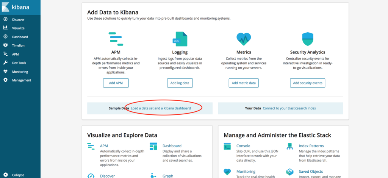Viewport: 388px width, 178px height.
Task: Select the Monitoring label in the sidebar menu
Action: [20, 72]
